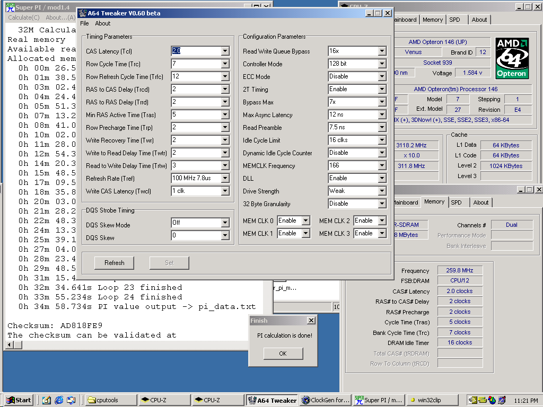Expand the MEM CLK 3 dropdown
Image resolution: width=543 pixels, height=407 pixels.
[x=382, y=234]
